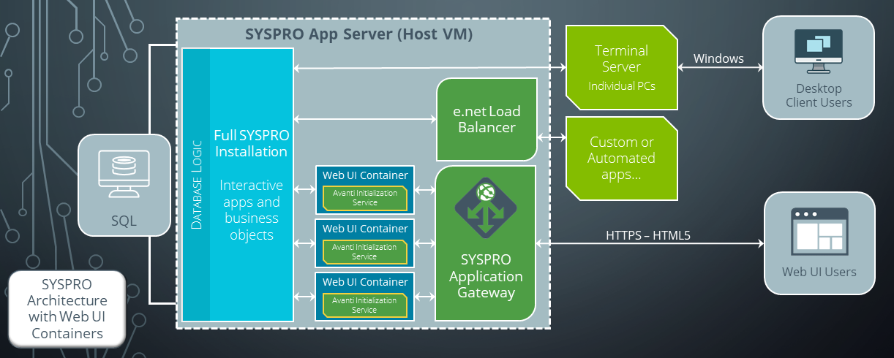Click the HTTPS – HTML5 connection label
894x358 pixels.
point(647,235)
